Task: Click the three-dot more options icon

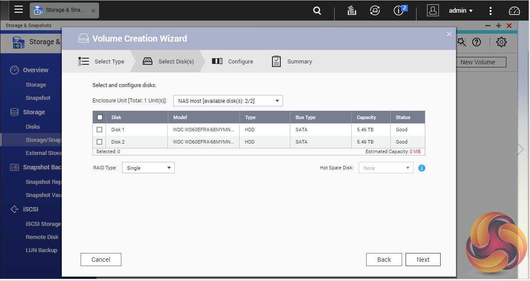Action: click(491, 11)
